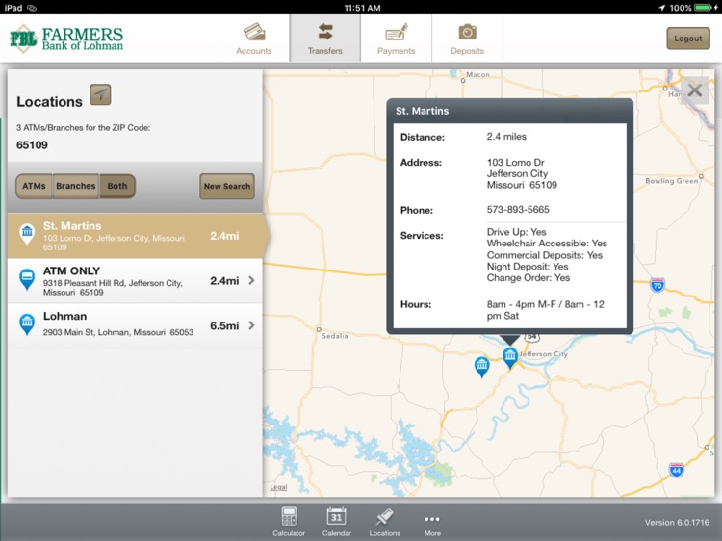Select the ATM ONLY location row

pos(135,280)
